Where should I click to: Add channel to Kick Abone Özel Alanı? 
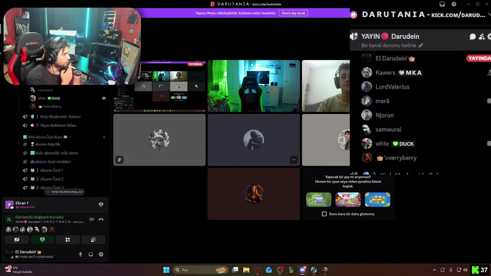point(104,137)
